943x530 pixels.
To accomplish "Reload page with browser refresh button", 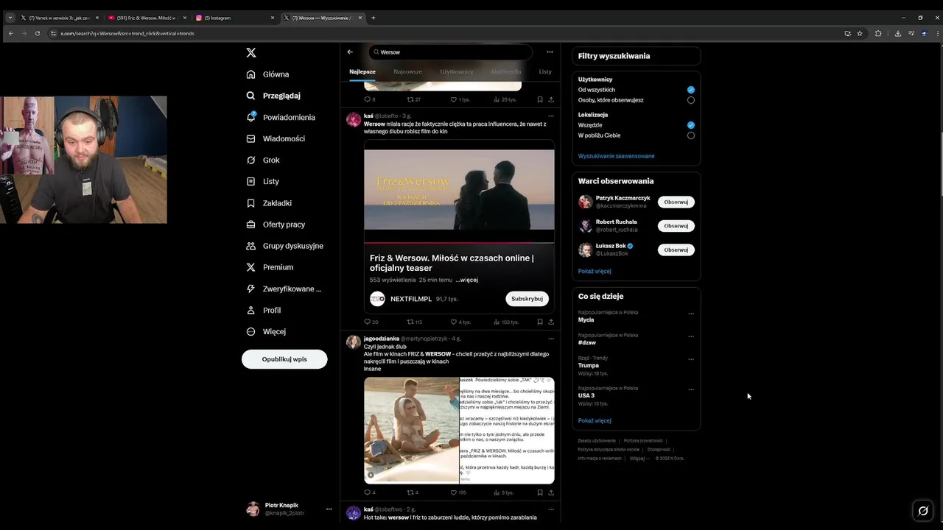I will point(37,33).
